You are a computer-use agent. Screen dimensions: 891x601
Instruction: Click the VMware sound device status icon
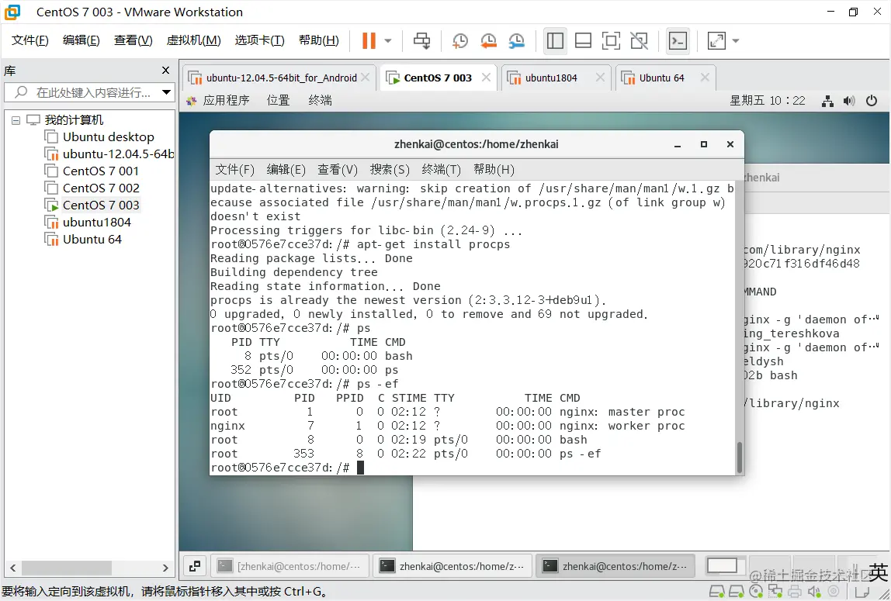[x=813, y=592]
